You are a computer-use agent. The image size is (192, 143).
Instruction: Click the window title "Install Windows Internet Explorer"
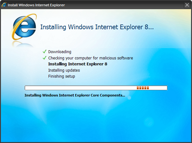pyautogui.click(x=36, y=5)
